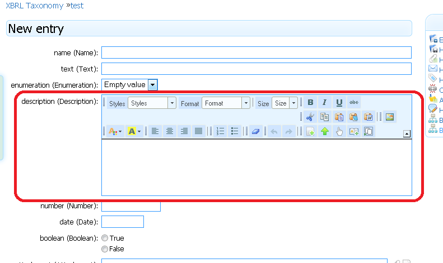
Task: Click the hand pointer icon in toolbar
Action: [339, 131]
